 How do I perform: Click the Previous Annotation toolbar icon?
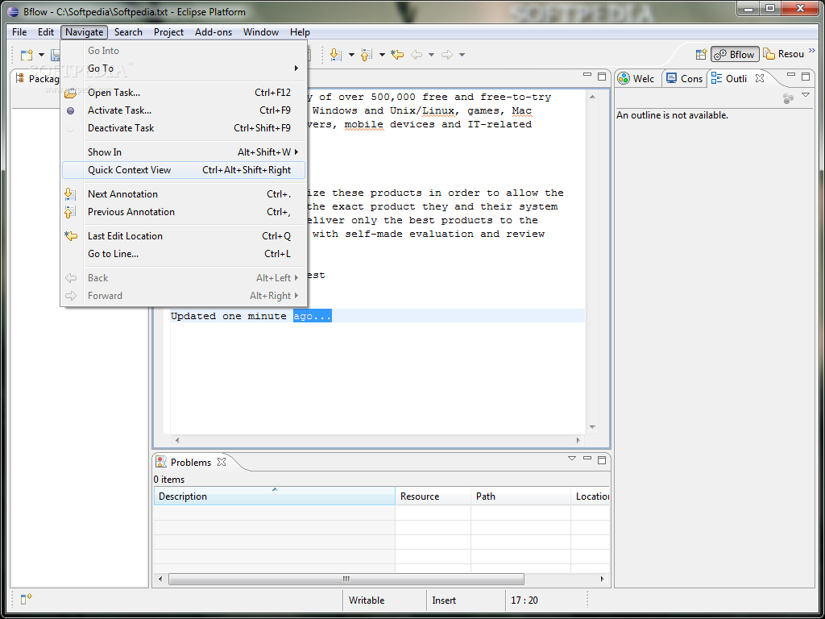(367, 54)
